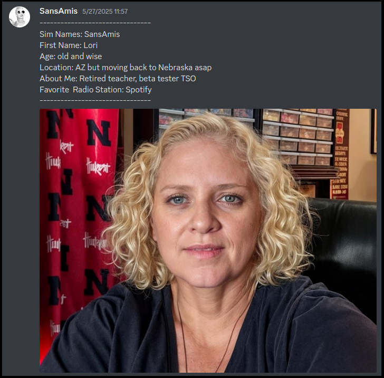Viewport: 384px width, 378px height.
Task: Click the SansAmis username header
Action: tap(59, 11)
